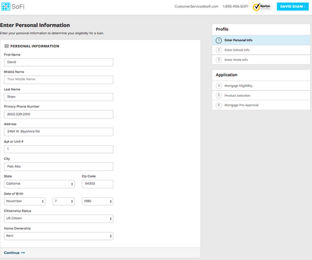Click the arrow icon next to Continue
312x260 pixels.
(23, 253)
